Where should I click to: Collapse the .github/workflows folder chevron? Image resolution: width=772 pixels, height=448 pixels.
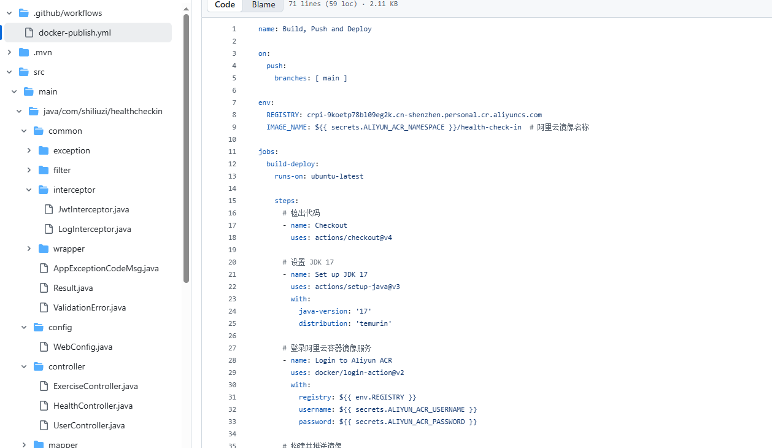[x=9, y=13]
